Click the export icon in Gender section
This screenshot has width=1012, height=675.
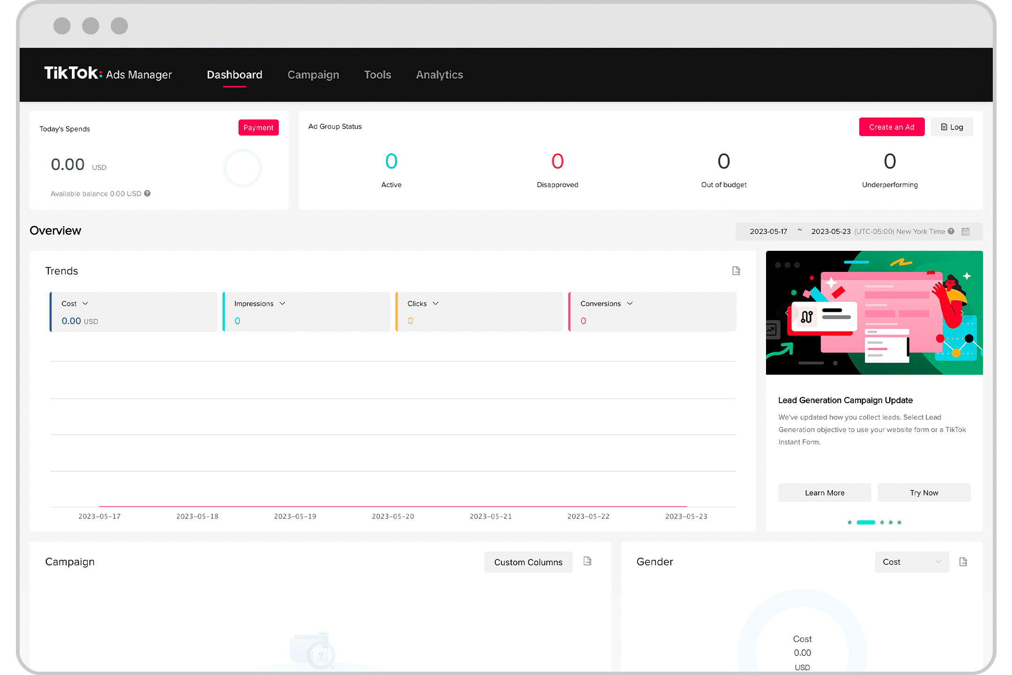pos(964,562)
